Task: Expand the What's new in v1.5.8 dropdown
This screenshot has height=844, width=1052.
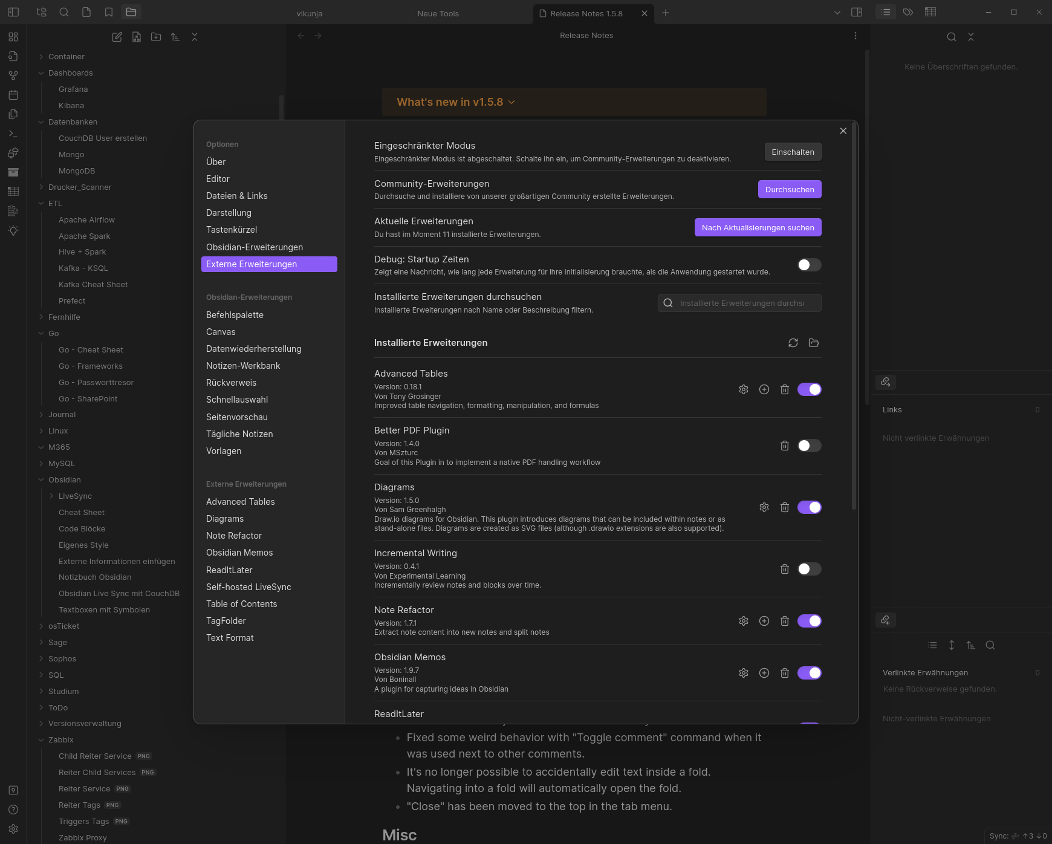Action: click(511, 102)
